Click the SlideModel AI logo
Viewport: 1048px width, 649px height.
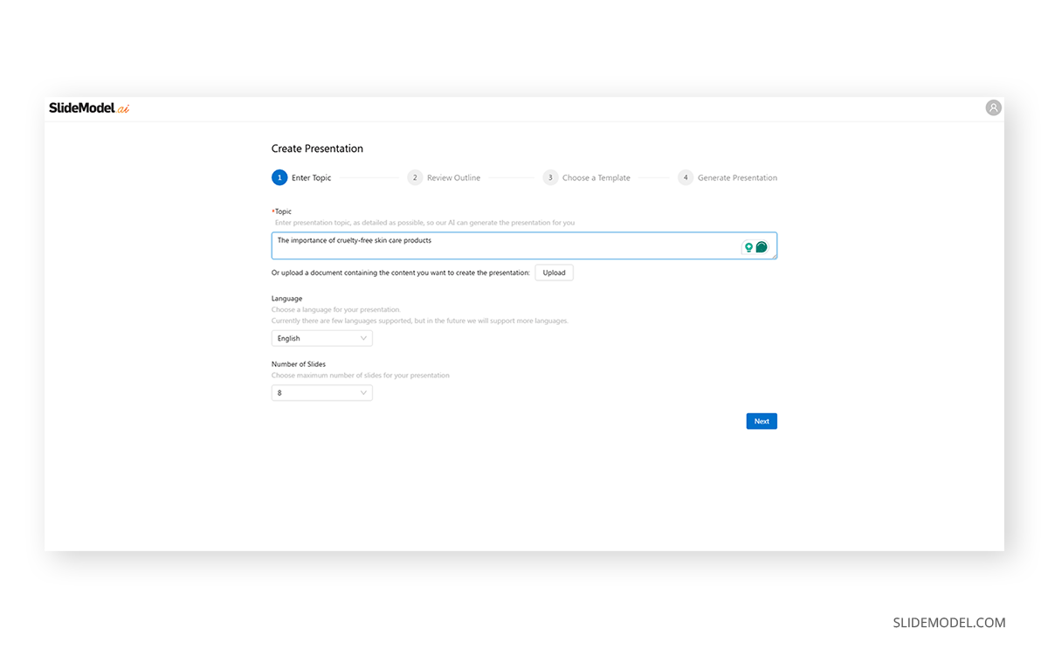[x=89, y=108]
